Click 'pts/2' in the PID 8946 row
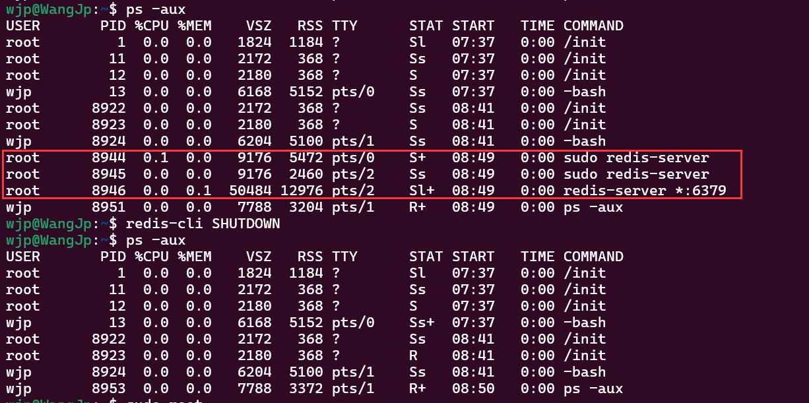This screenshot has height=403, width=809. point(353,191)
